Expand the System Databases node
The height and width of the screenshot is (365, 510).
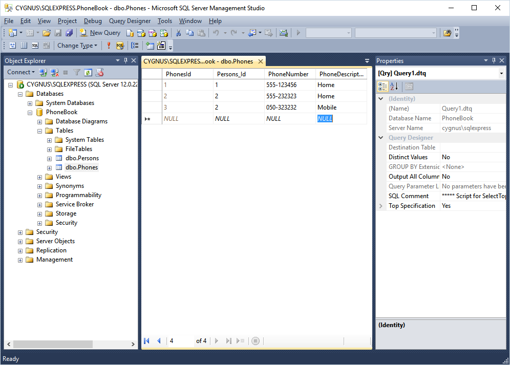(x=30, y=103)
